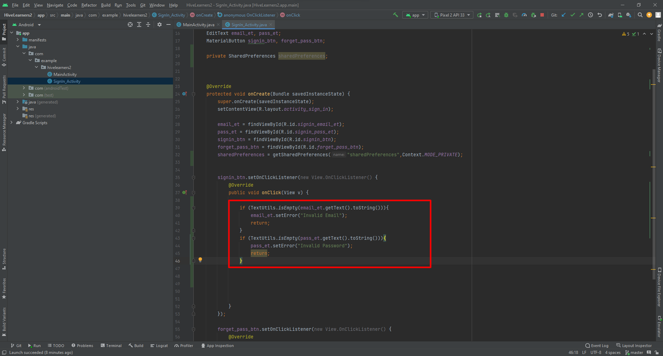Image resolution: width=663 pixels, height=356 pixels.
Task: Click the Search Everywhere magnifier icon
Action: [640, 15]
